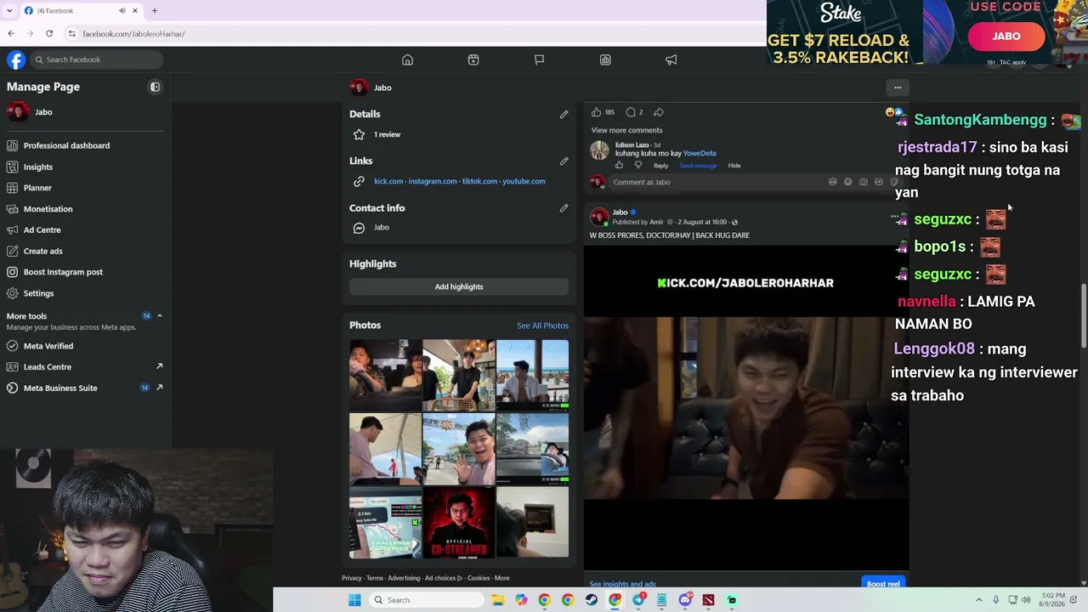Click Boost reel button

click(x=883, y=584)
